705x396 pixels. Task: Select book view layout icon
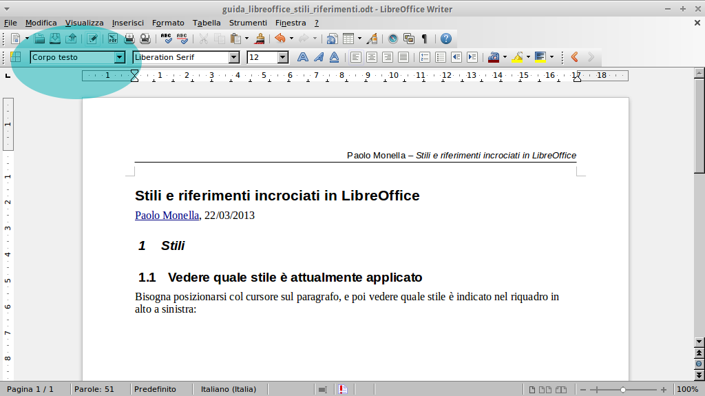click(x=560, y=390)
